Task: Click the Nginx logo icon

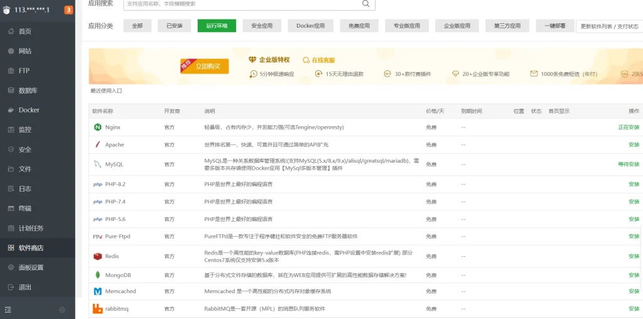Action: [97, 127]
